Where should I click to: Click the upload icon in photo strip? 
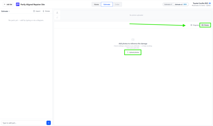click(x=57, y=13)
